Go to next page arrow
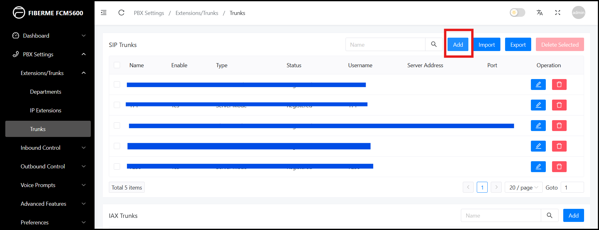Viewport: 599px width, 230px height. tap(496, 187)
